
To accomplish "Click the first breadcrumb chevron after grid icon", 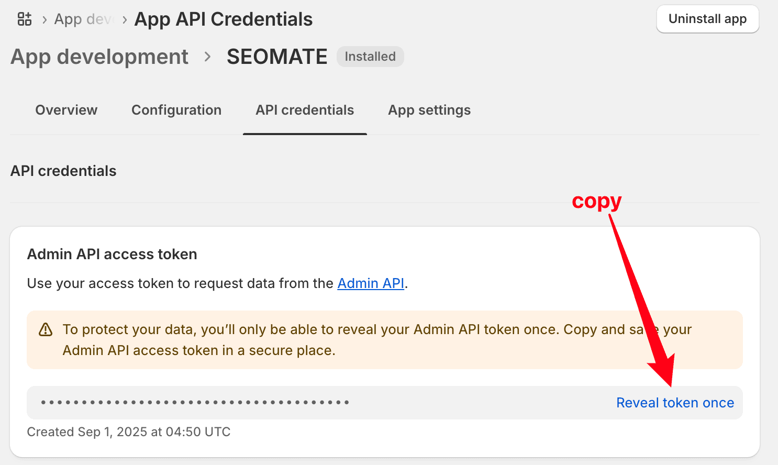I will [x=45, y=20].
